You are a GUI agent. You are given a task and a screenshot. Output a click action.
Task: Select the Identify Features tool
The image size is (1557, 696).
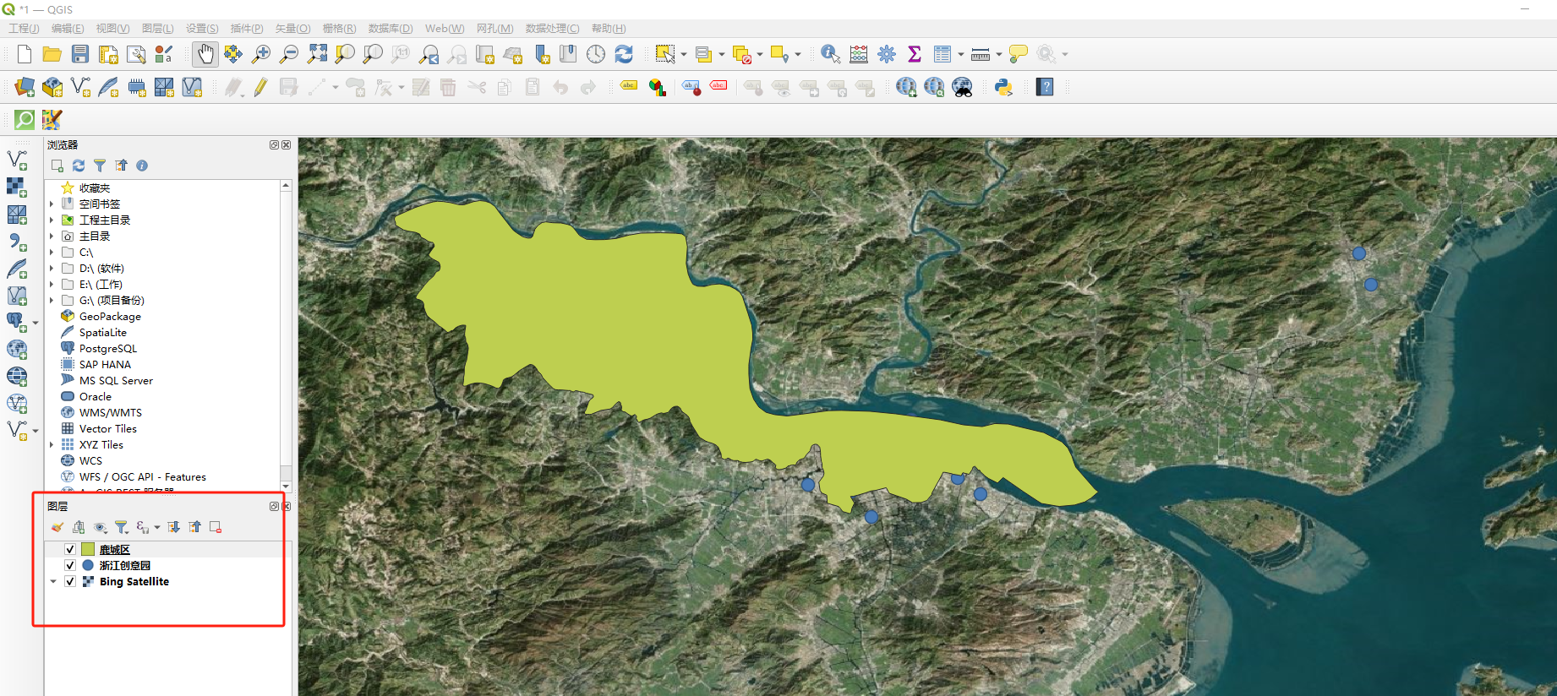[830, 54]
